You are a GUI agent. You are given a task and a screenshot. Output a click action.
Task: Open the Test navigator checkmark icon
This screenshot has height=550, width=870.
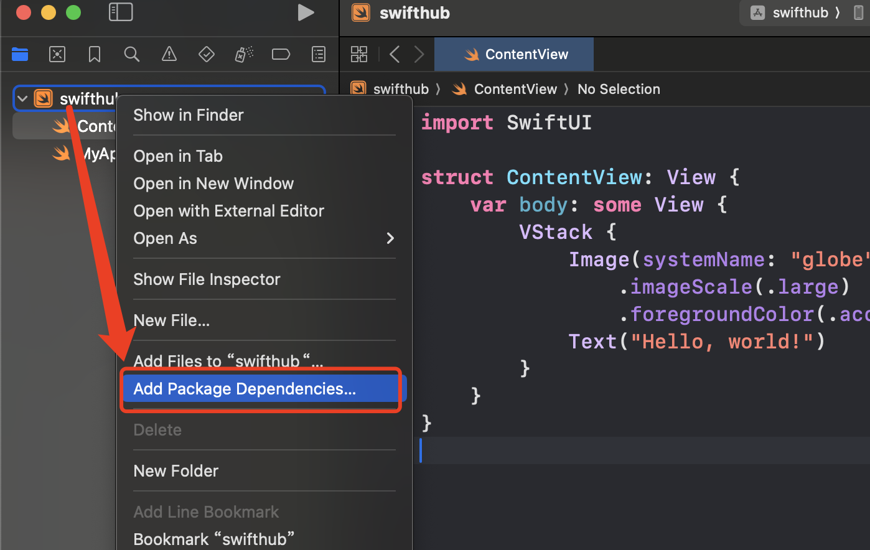click(206, 54)
